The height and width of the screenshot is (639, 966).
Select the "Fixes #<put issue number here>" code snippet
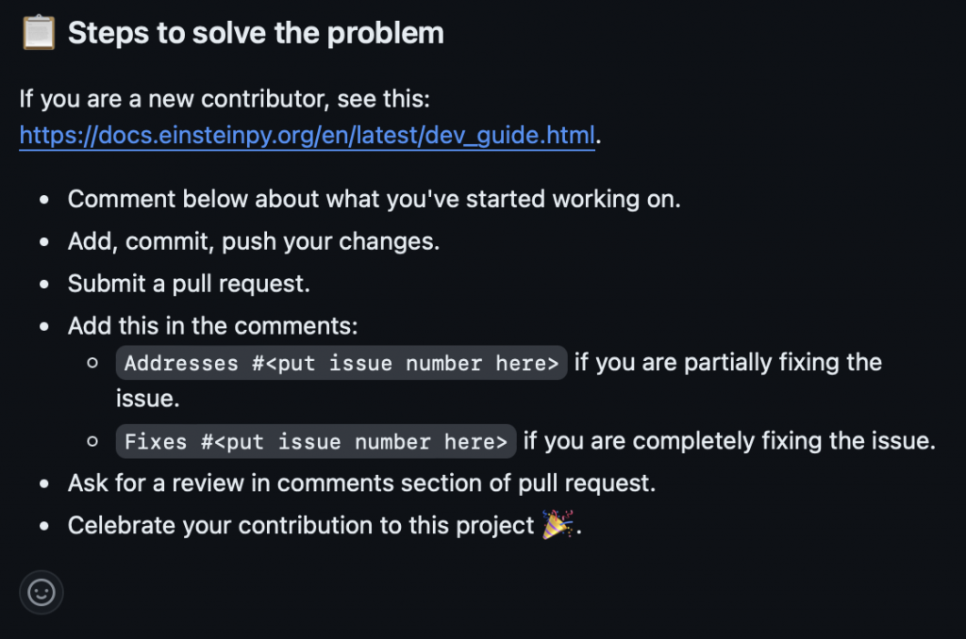click(x=316, y=441)
